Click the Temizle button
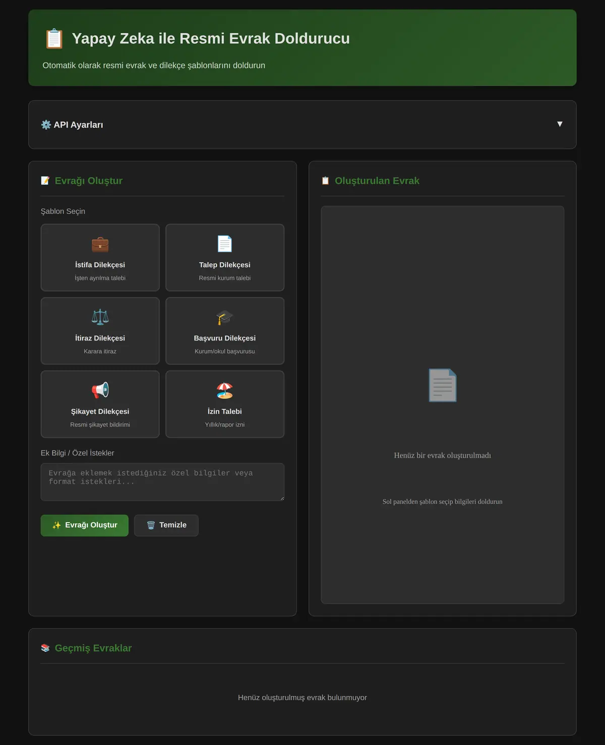The height and width of the screenshot is (745, 605). coord(166,526)
